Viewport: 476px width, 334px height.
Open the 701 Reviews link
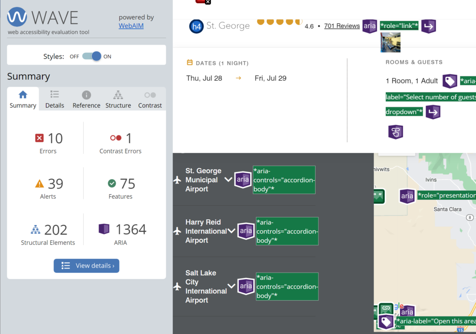coord(342,26)
